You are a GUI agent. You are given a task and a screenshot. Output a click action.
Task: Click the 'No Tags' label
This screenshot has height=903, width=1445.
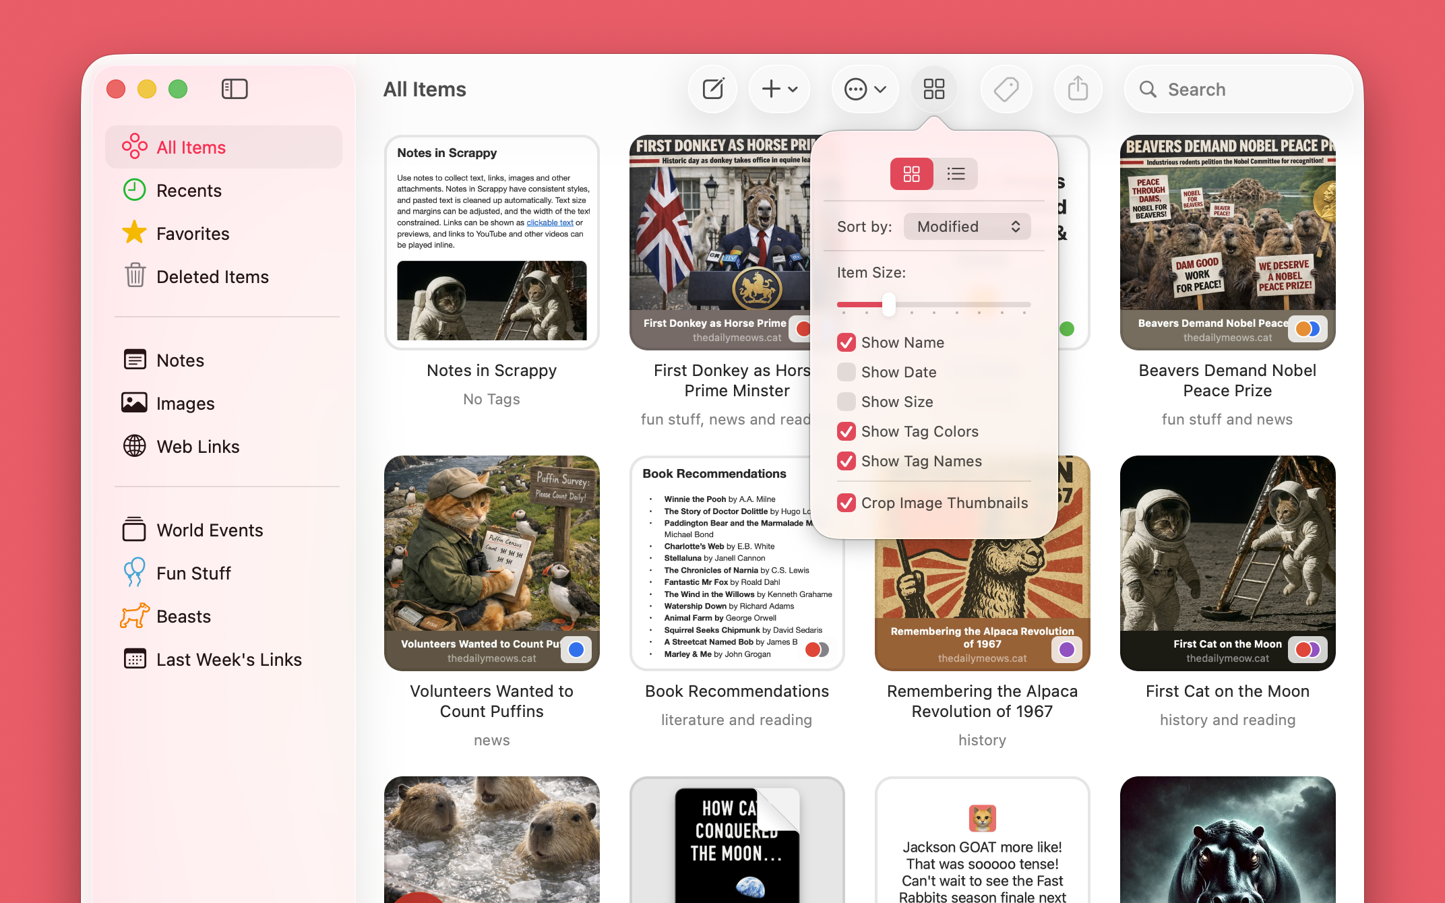492,400
